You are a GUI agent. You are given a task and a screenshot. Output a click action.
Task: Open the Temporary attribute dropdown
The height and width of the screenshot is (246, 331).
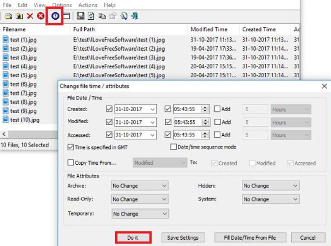tap(140, 214)
